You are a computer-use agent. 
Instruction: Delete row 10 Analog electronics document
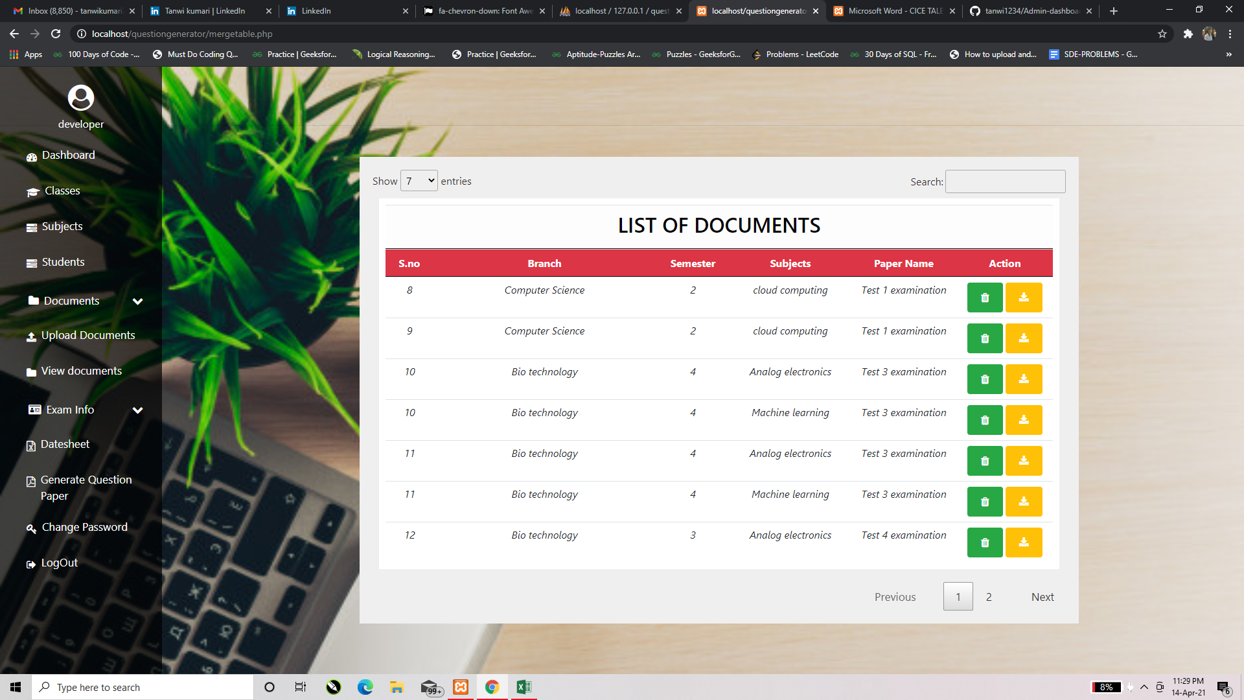tap(985, 379)
